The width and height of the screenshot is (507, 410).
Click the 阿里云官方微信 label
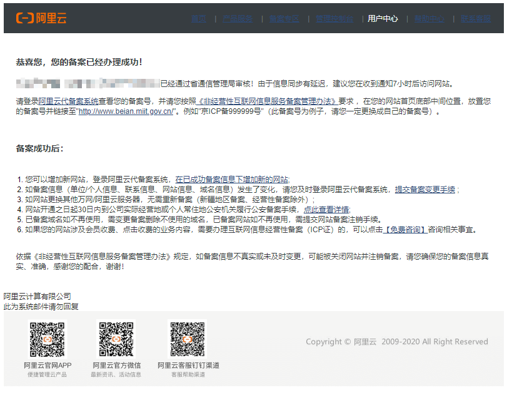116,366
